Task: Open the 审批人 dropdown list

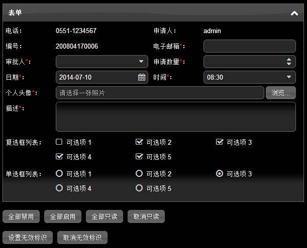Action: coord(141,62)
